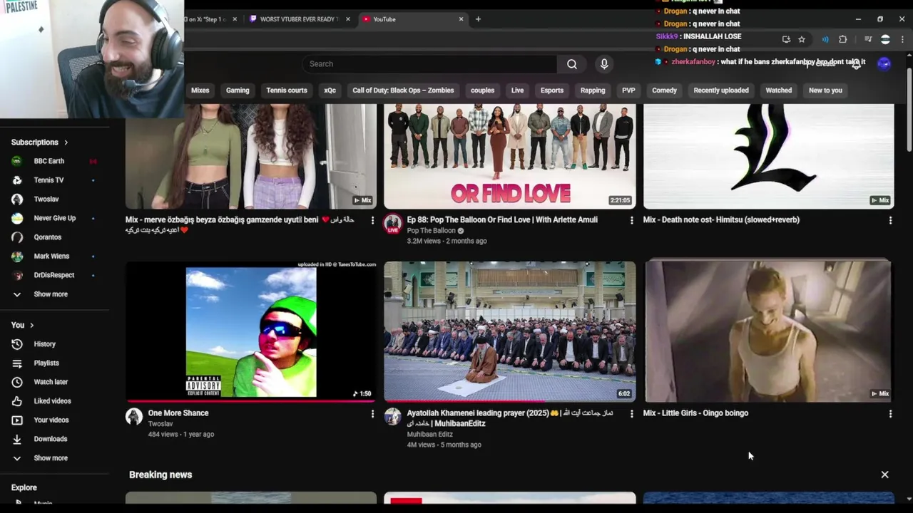Select the New to you chip
The width and height of the screenshot is (913, 513).
point(825,90)
